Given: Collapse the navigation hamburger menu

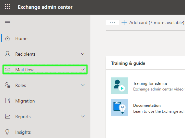Looking at the screenshot, I should click(7, 22).
